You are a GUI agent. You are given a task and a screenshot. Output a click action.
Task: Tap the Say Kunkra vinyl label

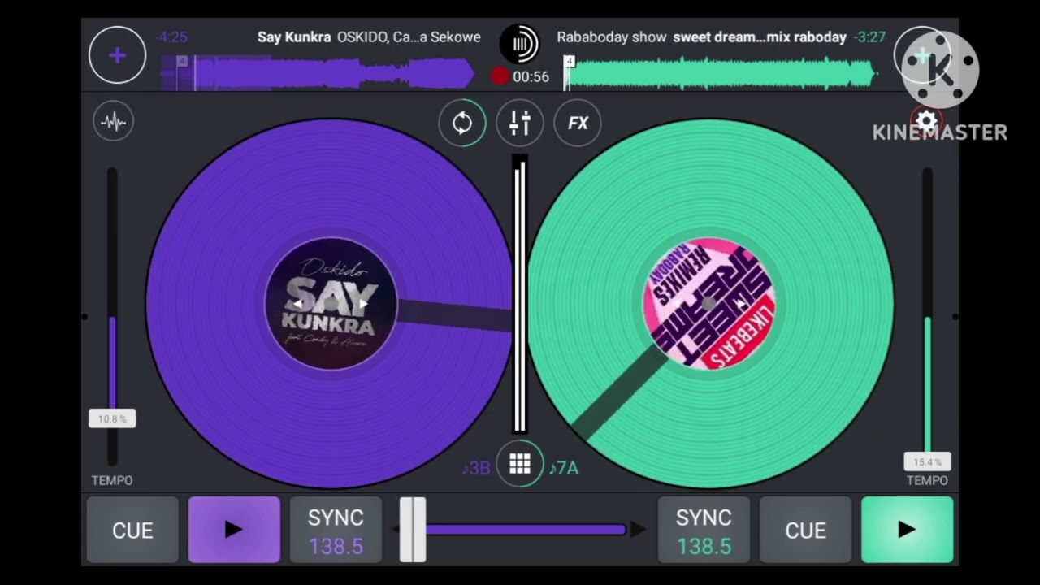pos(330,304)
